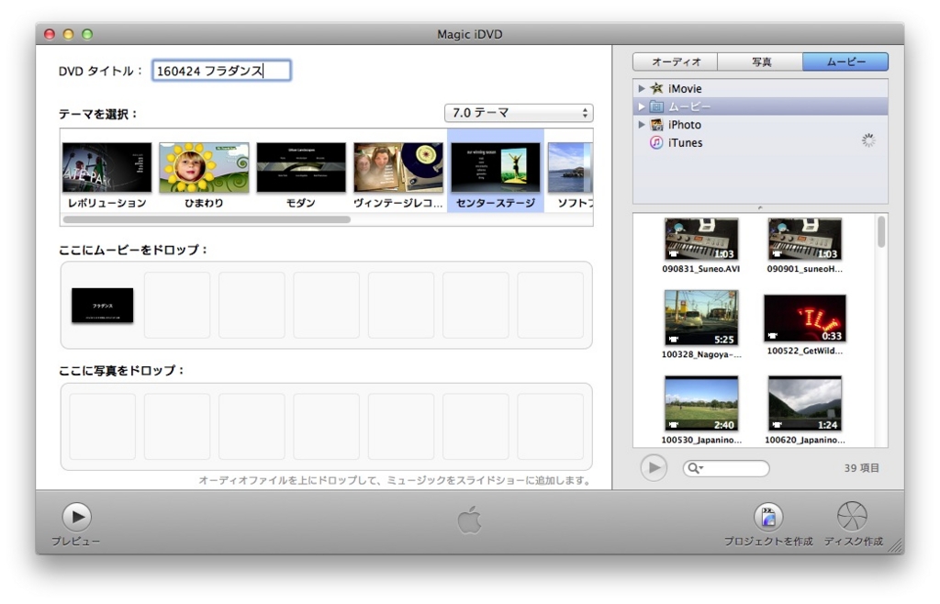Click the media list vertical scrollbar
This screenshot has height=604, width=940.
880,232
